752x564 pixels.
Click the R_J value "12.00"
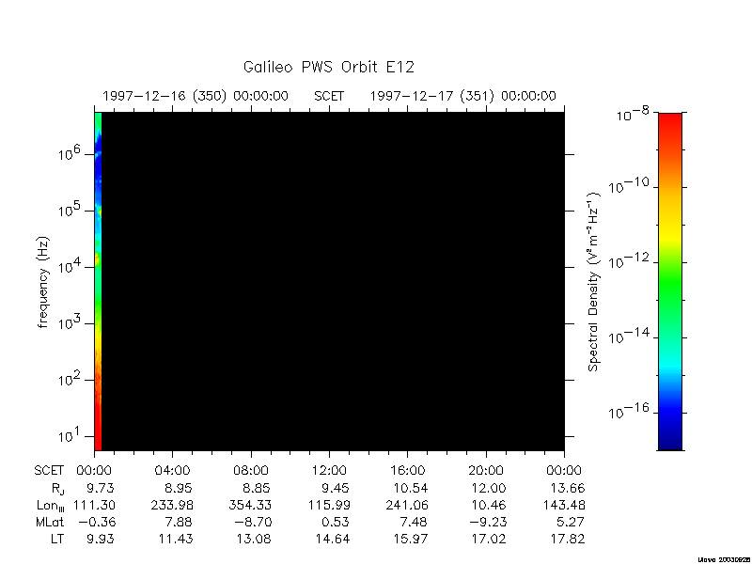coord(489,488)
